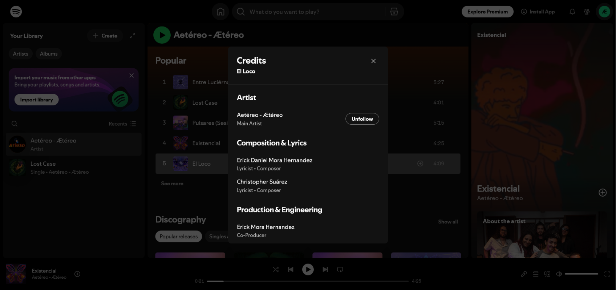Enter full screen player
The width and height of the screenshot is (616, 290).
click(607, 274)
